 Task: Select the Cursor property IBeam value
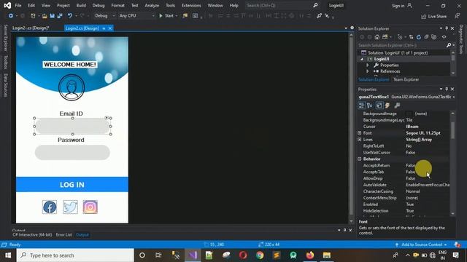pyautogui.click(x=412, y=127)
